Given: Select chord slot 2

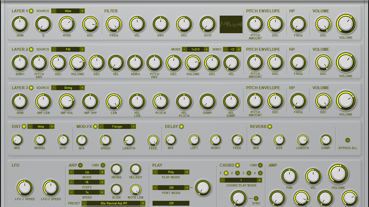Looking at the screenshot, I should coord(237,173).
